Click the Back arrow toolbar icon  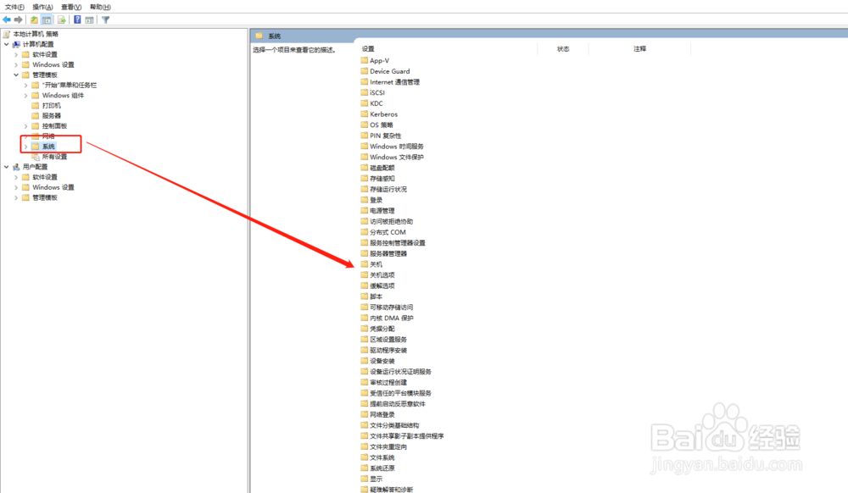click(x=7, y=20)
